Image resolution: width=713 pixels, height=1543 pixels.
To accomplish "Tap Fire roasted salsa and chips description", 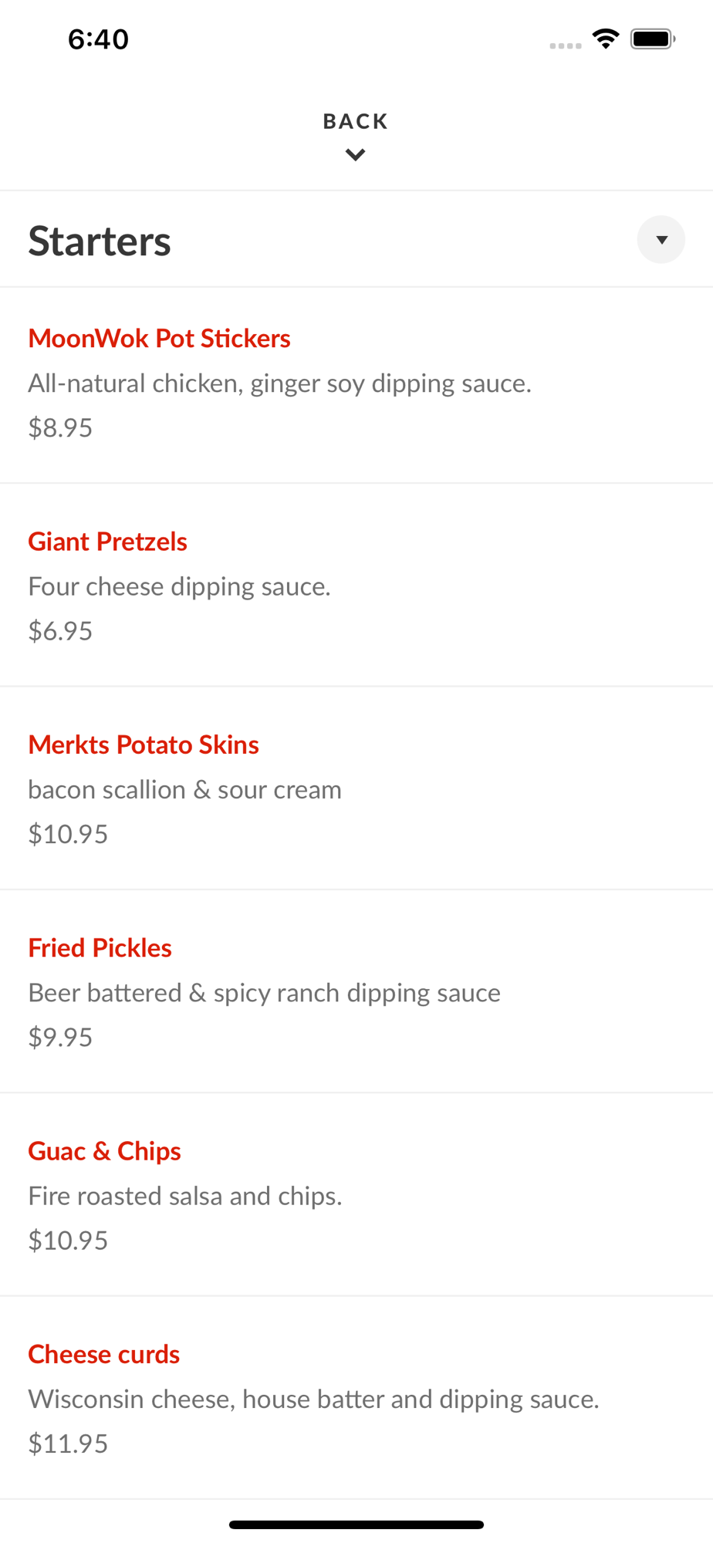I will (184, 1196).
